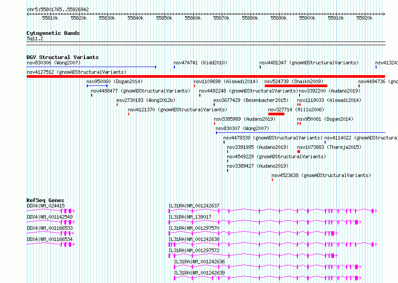The width and height of the screenshot is (398, 283).
Task: Click esv3677429 (Besenbacher2015) label
Action: (251, 100)
